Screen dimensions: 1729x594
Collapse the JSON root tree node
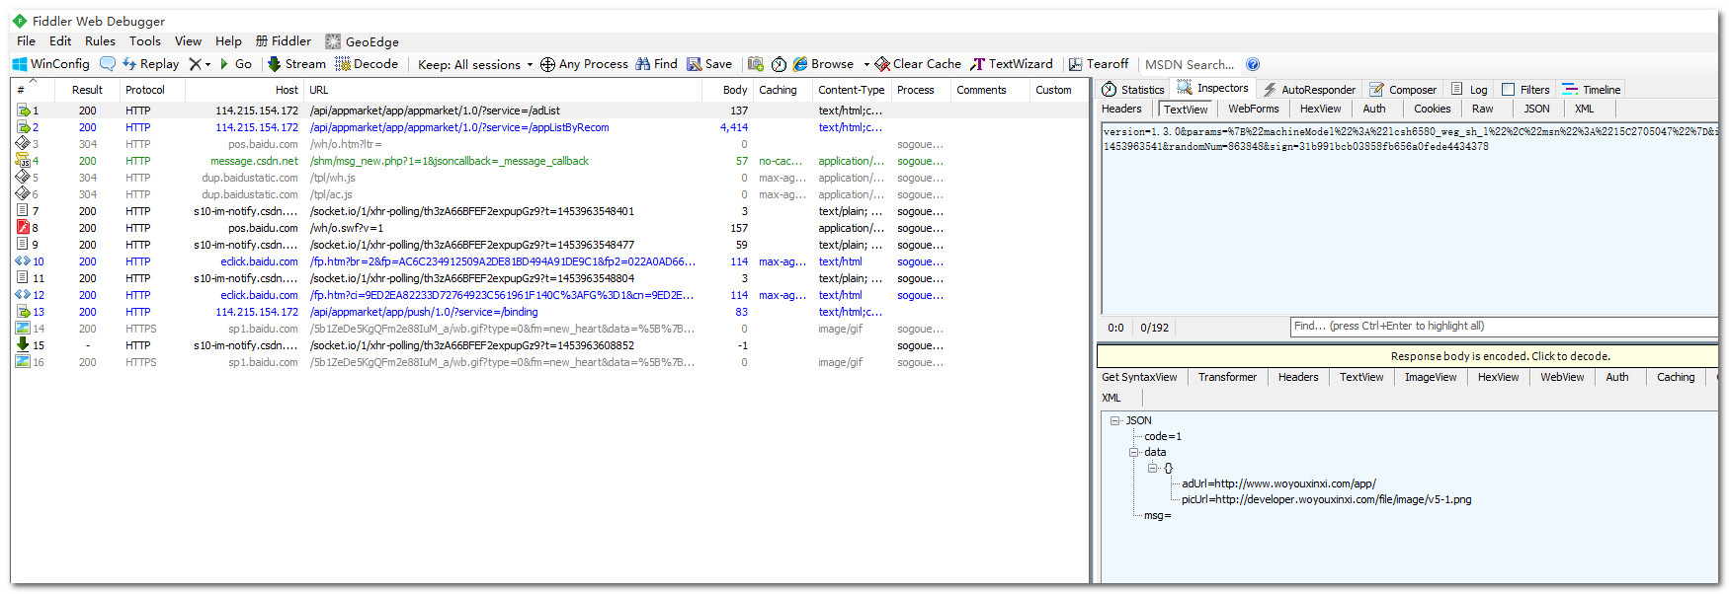point(1114,420)
